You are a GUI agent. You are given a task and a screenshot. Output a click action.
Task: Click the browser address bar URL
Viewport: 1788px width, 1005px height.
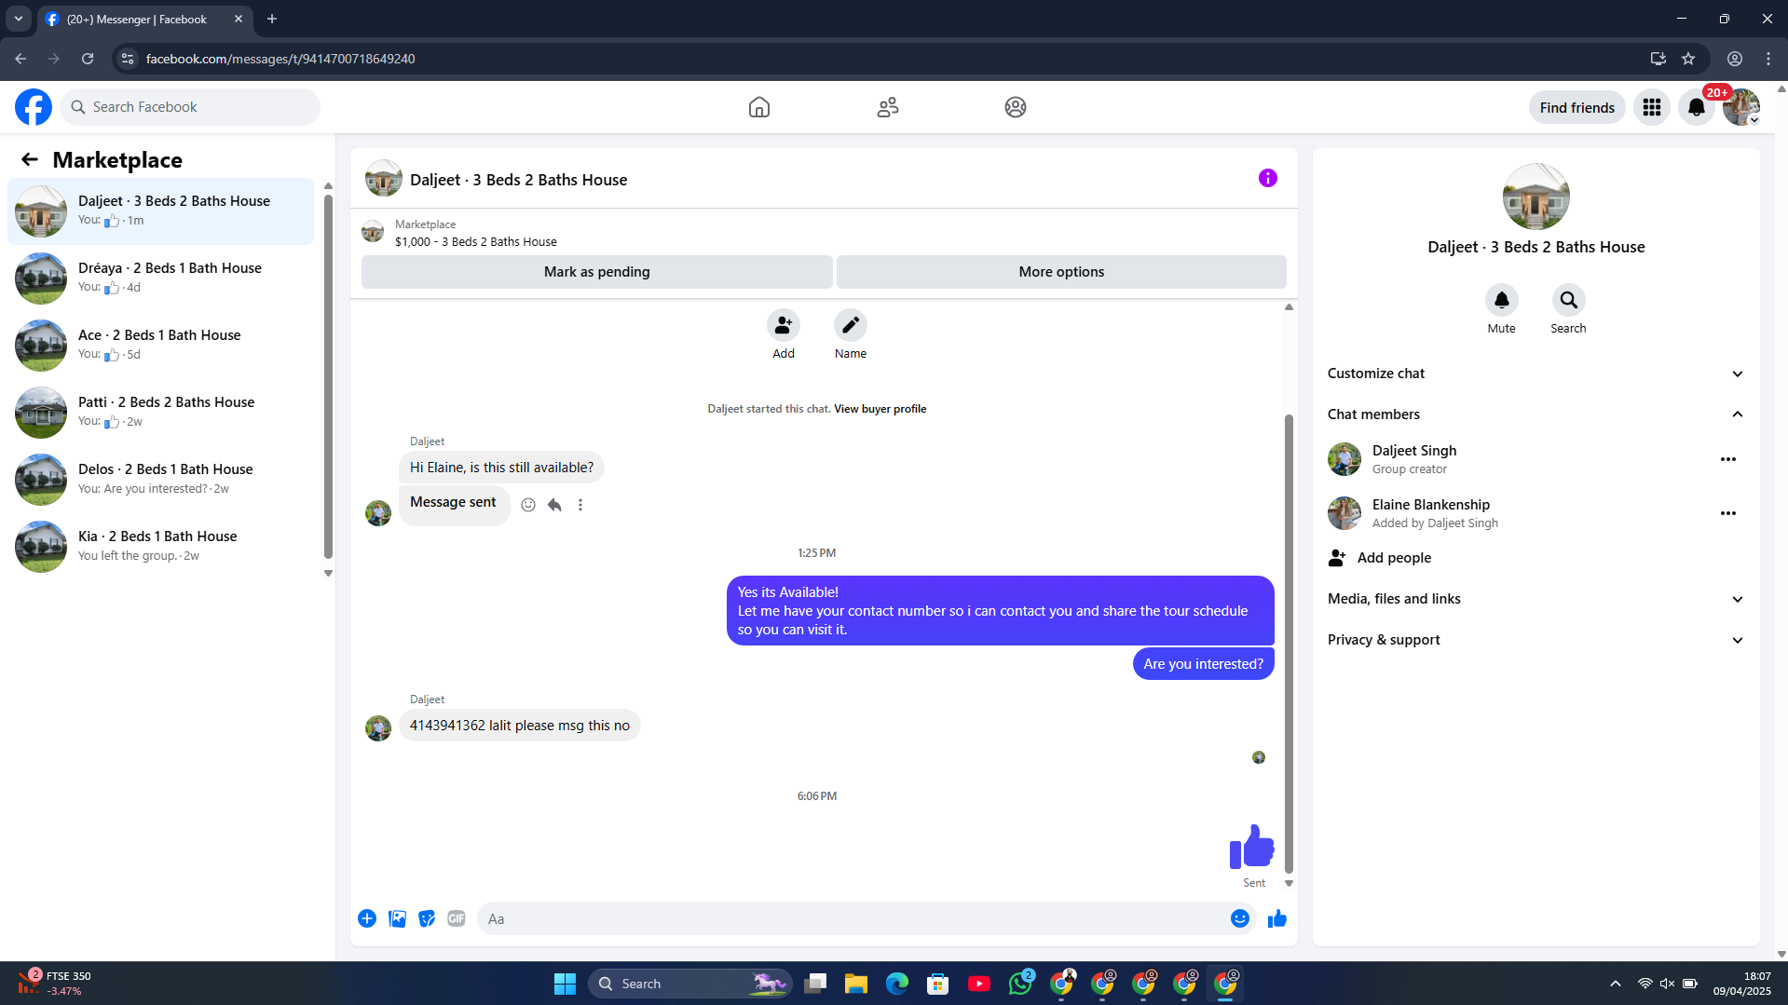tap(280, 59)
